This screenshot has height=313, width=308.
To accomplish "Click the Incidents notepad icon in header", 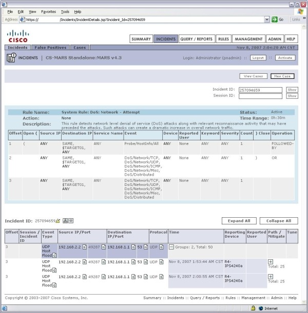I will [11, 58].
